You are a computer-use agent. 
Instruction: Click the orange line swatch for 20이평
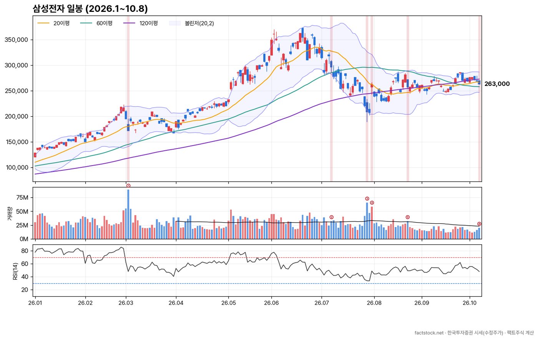pyautogui.click(x=43, y=23)
